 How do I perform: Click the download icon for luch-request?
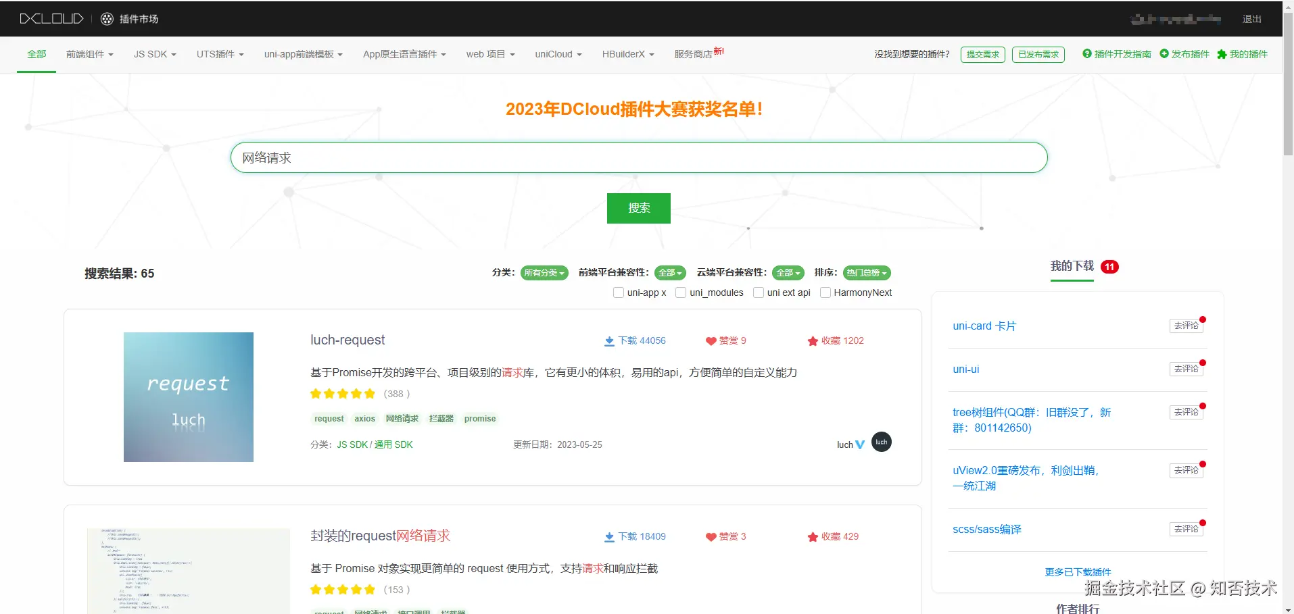609,341
